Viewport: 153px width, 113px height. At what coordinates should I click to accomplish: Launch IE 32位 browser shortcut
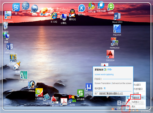coord(54,16)
